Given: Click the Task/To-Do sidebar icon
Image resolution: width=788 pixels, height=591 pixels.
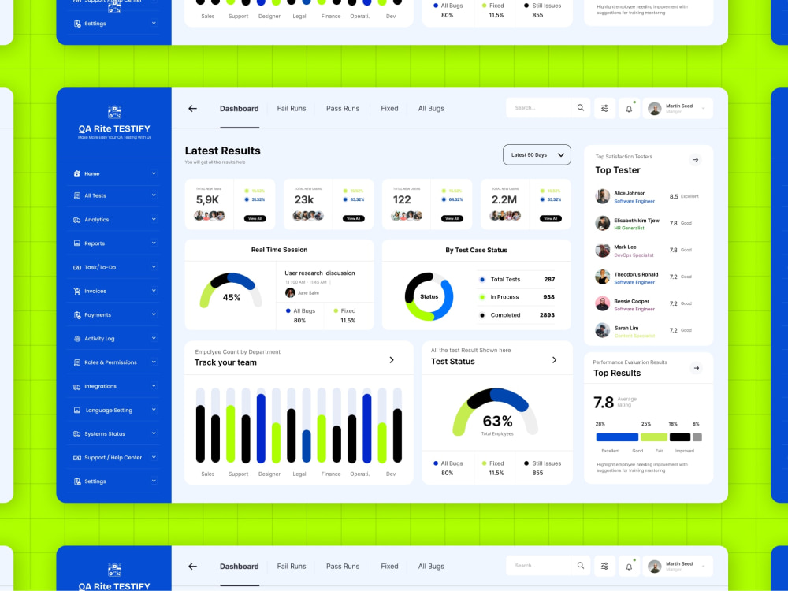Looking at the screenshot, I should click(x=77, y=267).
